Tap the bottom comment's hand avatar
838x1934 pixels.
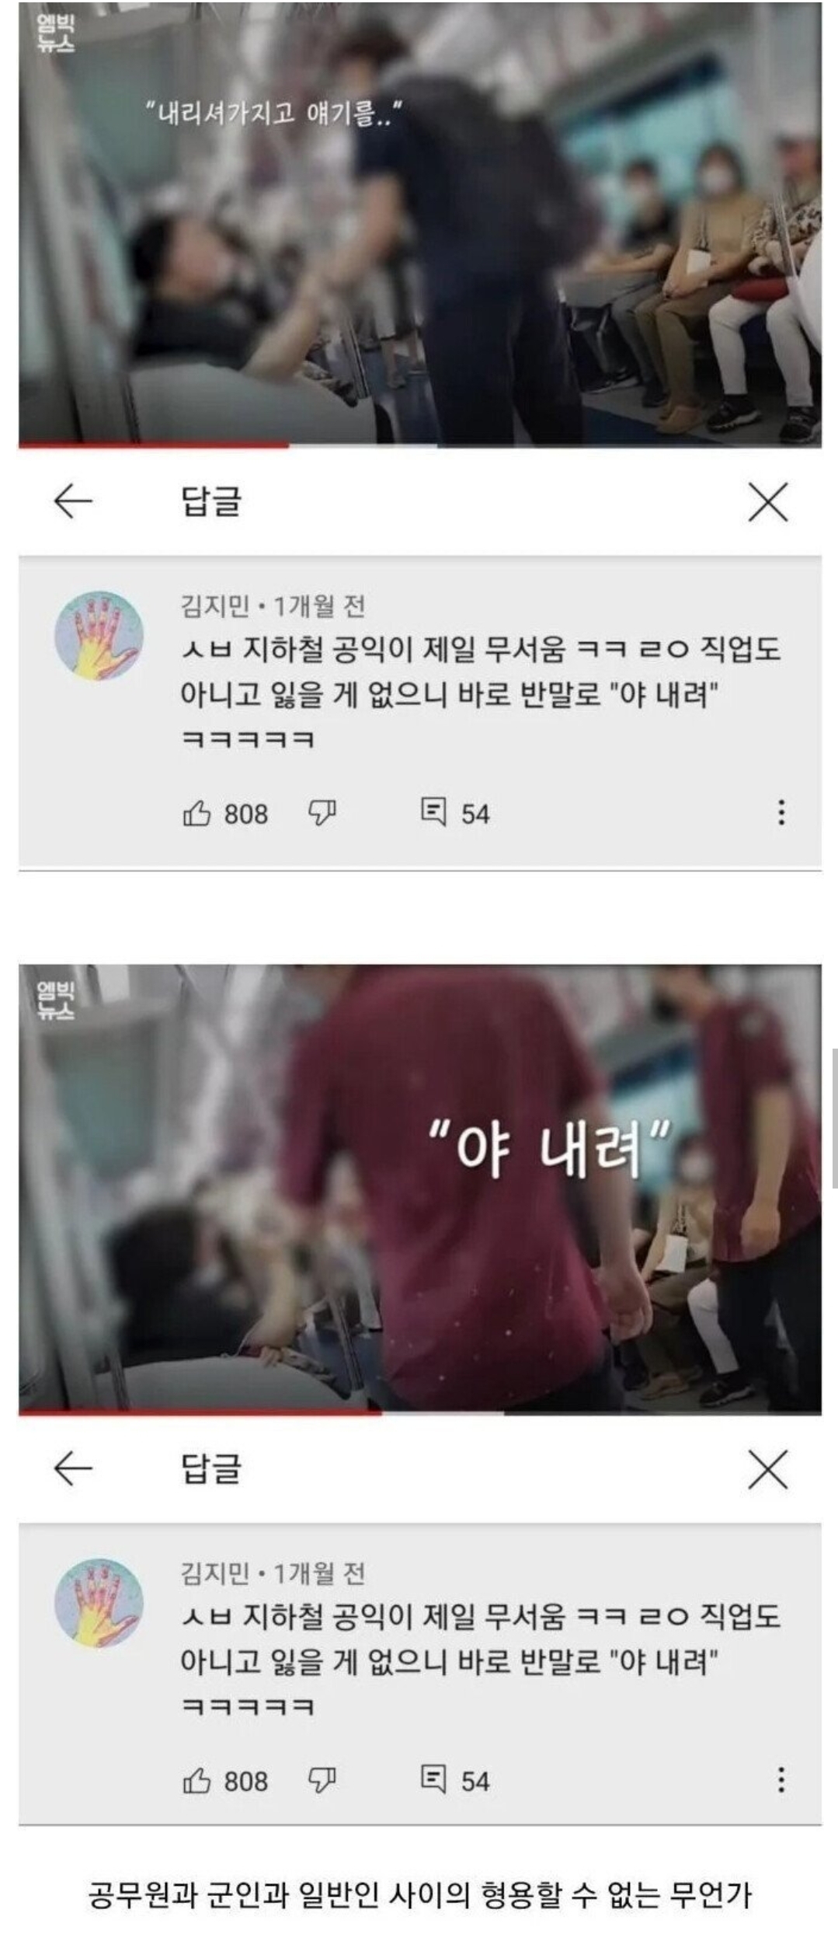pyautogui.click(x=99, y=1604)
